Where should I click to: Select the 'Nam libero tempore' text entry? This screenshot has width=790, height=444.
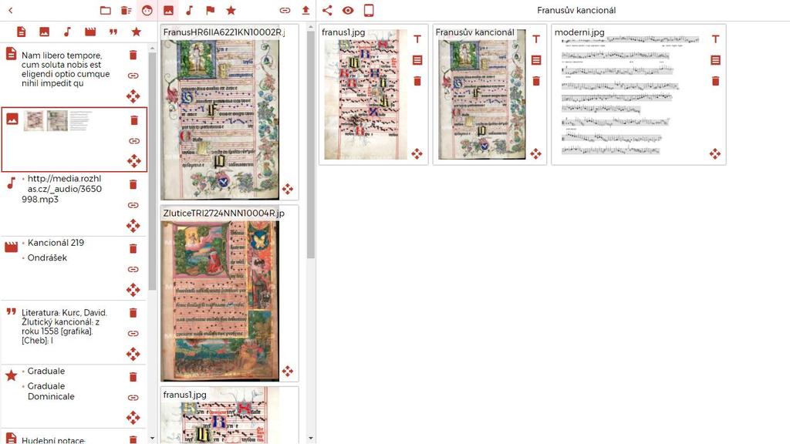[x=66, y=69]
